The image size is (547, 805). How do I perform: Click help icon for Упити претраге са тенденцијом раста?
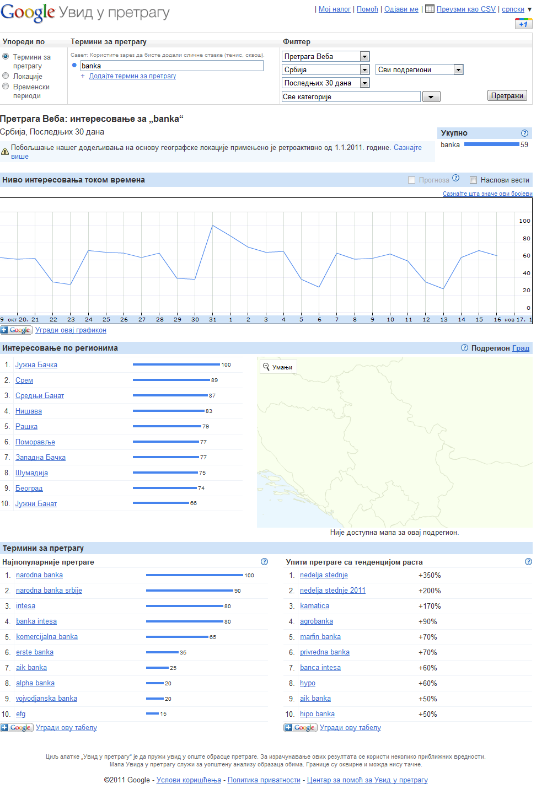pyautogui.click(x=528, y=561)
